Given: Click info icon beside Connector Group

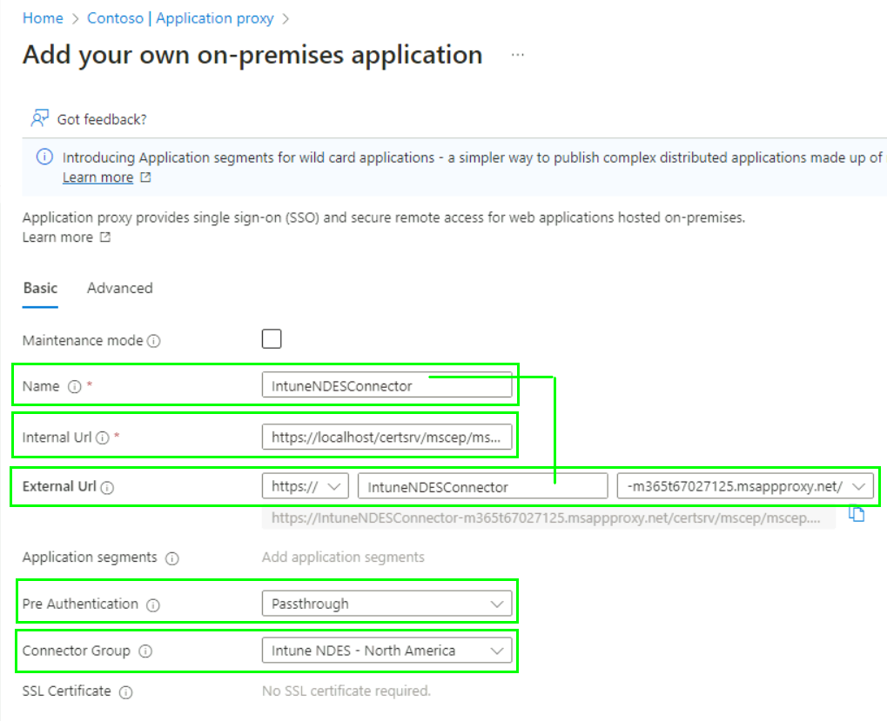Looking at the screenshot, I should pyautogui.click(x=145, y=651).
